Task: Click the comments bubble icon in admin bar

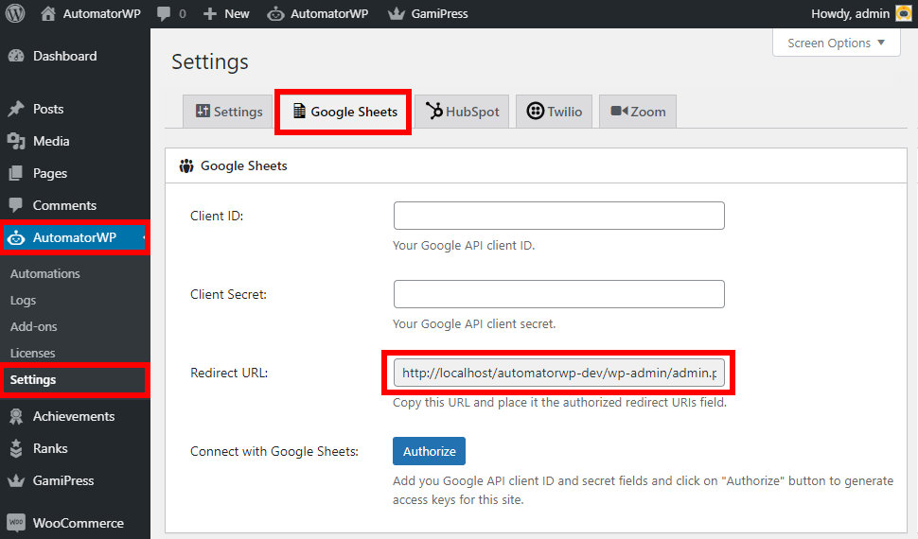Action: pos(164,14)
